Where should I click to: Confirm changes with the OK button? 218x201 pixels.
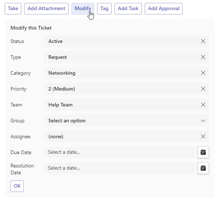[17, 186]
